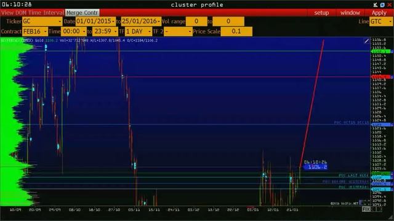
Task: Open the DOM menu
Action: point(22,12)
